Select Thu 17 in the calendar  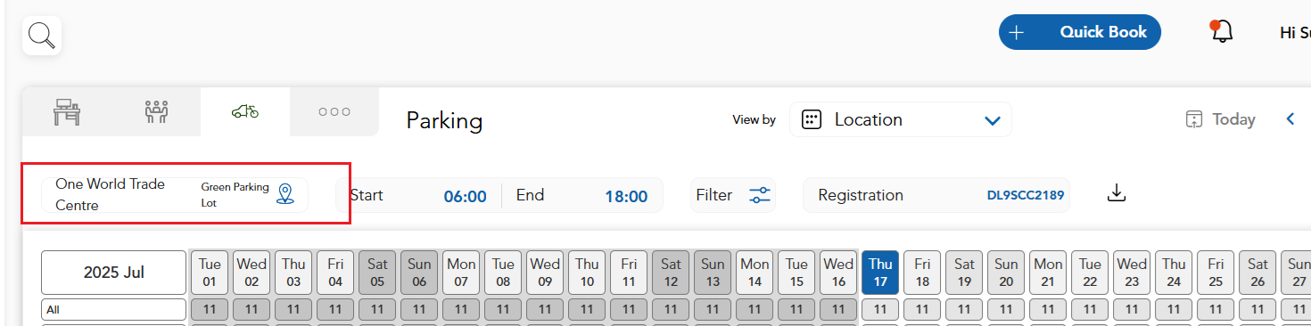(880, 273)
